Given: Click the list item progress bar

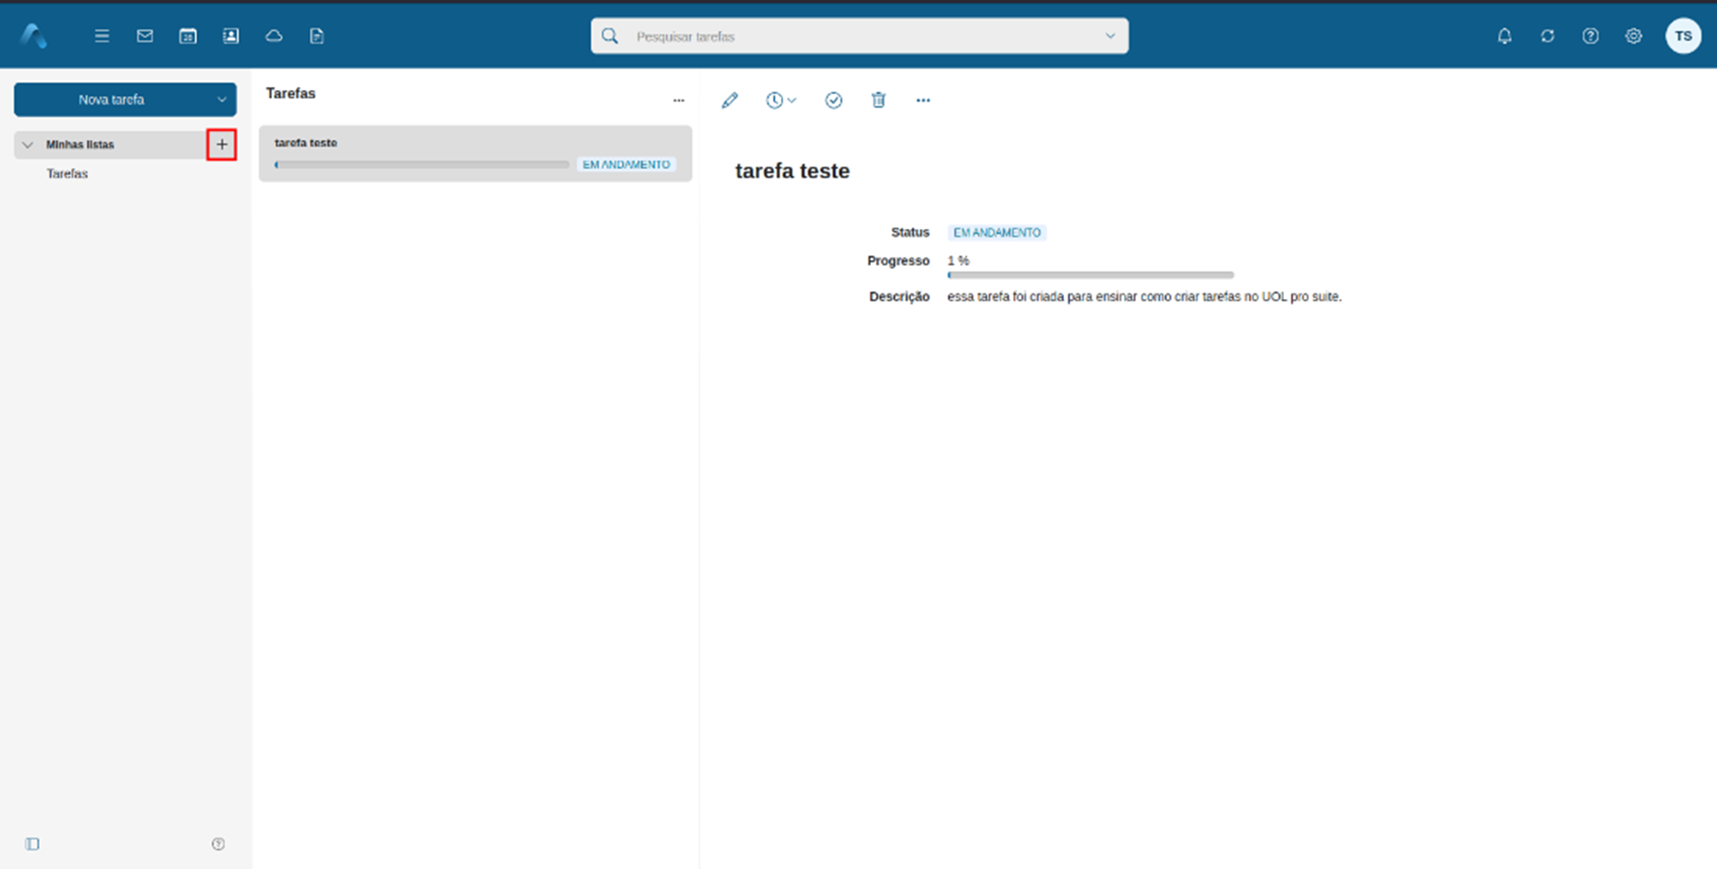Looking at the screenshot, I should pos(421,164).
